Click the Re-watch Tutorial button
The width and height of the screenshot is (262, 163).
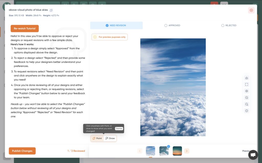point(25,29)
